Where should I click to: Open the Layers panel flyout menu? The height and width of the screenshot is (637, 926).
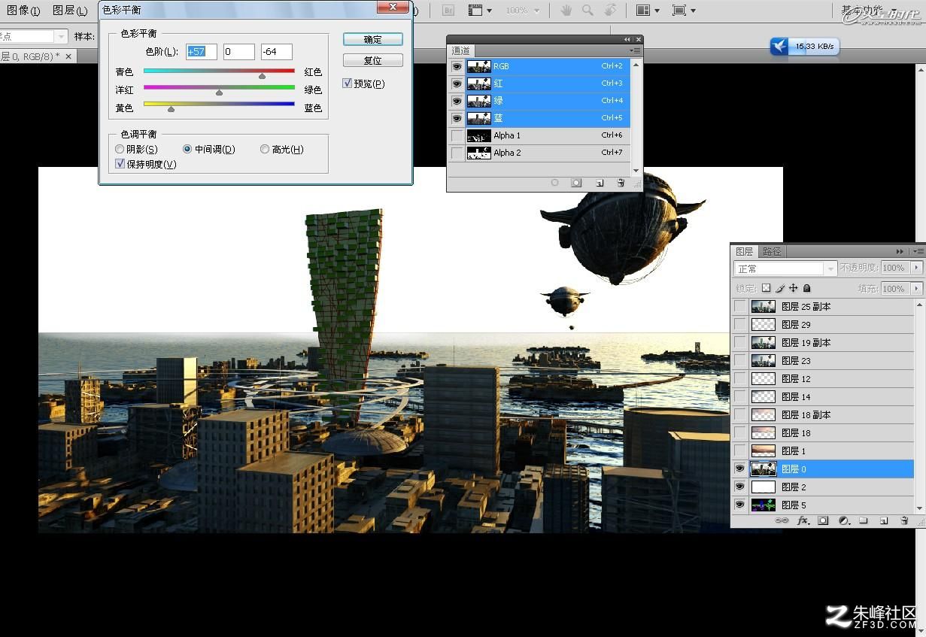click(x=917, y=251)
